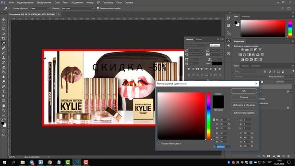Click Отмена in the color picker dialog
295x166 pixels.
point(244,97)
